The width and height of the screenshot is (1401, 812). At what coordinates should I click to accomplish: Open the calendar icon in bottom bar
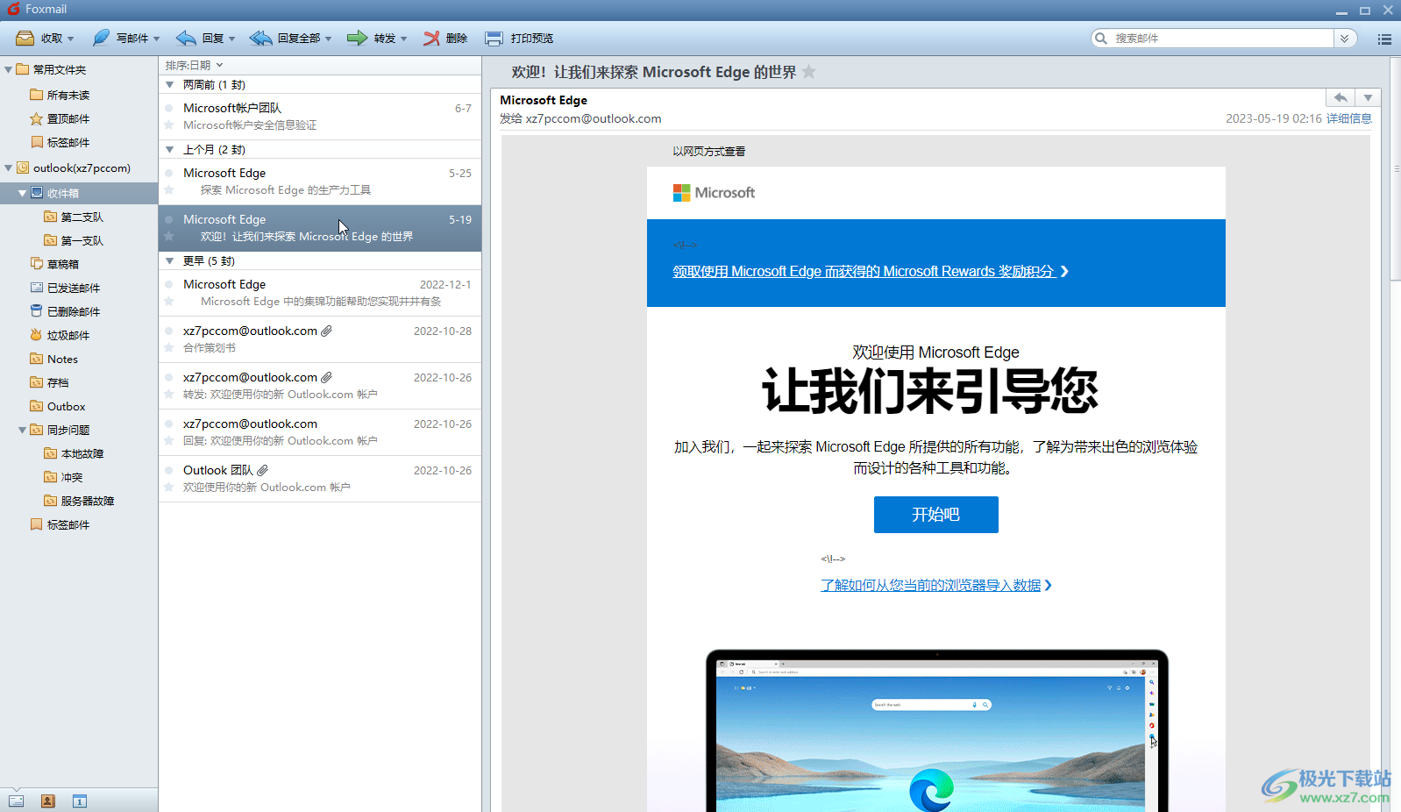point(80,801)
